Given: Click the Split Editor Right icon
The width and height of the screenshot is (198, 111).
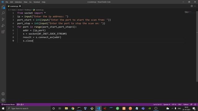Looking at the screenshot, I should [x=192, y=6].
